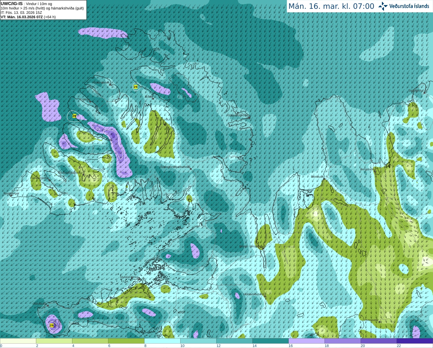Select the Bjargtangar station label

(11, 193)
